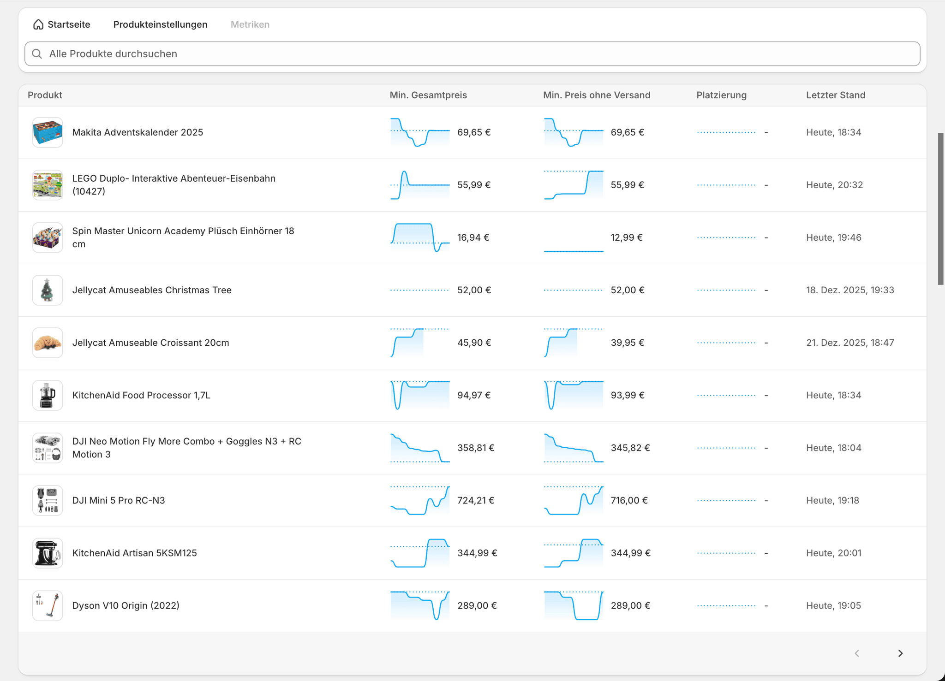Viewport: 945px width, 681px height.
Task: Click the 716,00 € price value
Action: pos(629,500)
